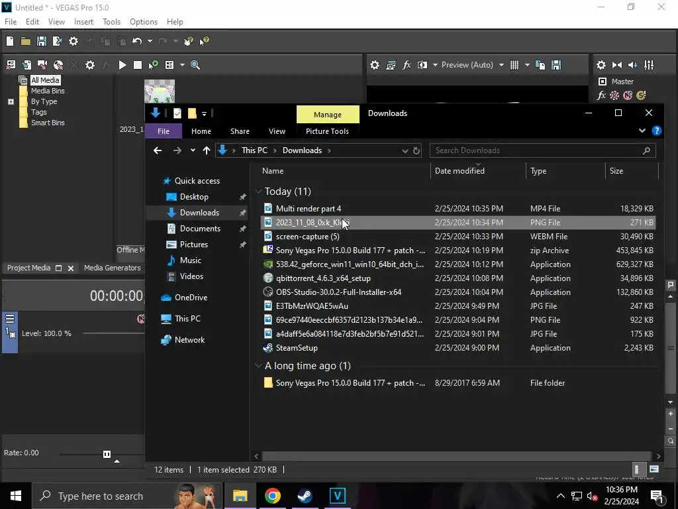The image size is (678, 509).
Task: Click Extract Audio from CD icon
Action: coord(58,65)
